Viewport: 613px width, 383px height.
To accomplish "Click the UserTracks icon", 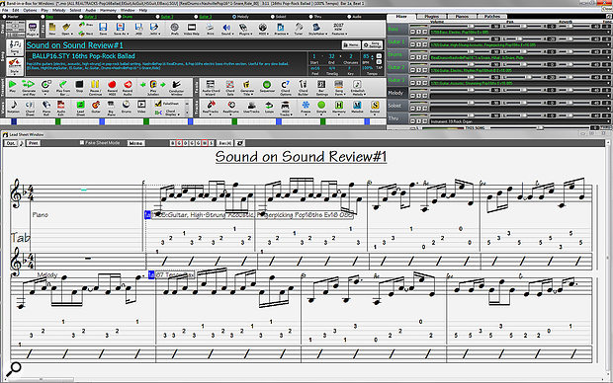I will point(251,107).
